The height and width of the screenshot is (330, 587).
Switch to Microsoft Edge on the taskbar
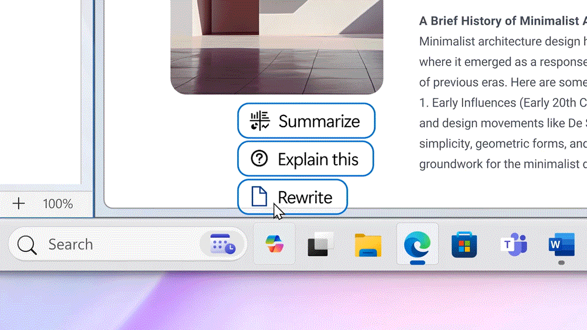tap(417, 244)
